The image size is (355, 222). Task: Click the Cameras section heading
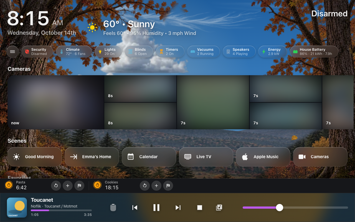19,69
